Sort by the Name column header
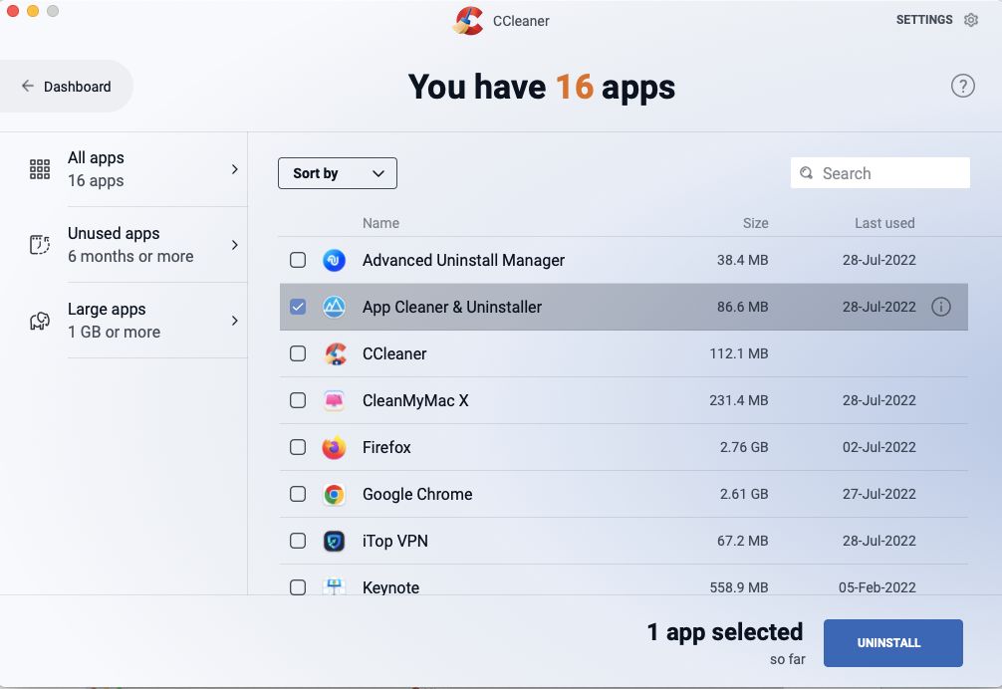The width and height of the screenshot is (1002, 689). click(380, 223)
